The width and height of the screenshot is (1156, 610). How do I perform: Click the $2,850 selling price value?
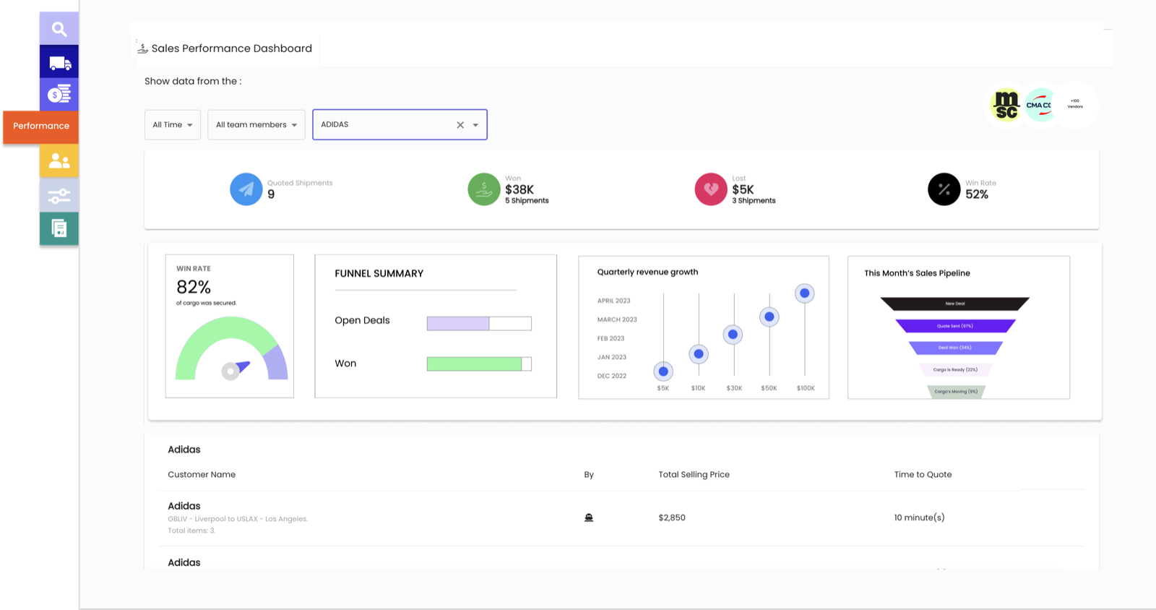pos(672,517)
